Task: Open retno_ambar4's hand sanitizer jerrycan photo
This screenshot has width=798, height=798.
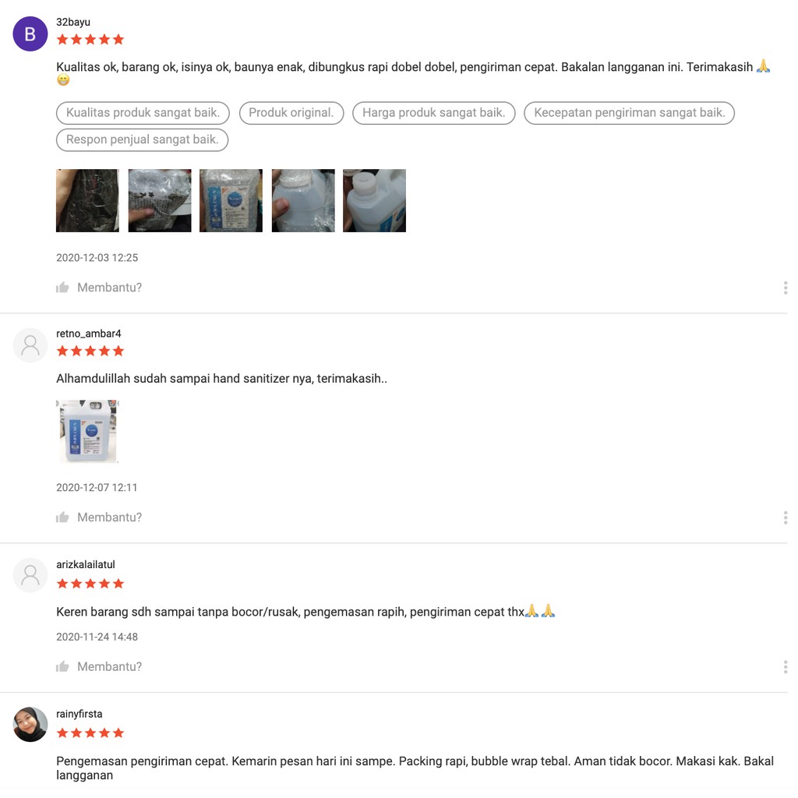Action: tap(87, 431)
